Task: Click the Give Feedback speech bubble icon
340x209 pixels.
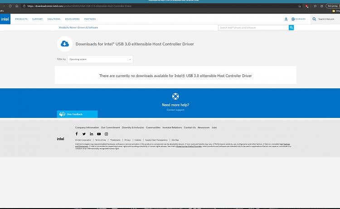Action: coord(62,114)
